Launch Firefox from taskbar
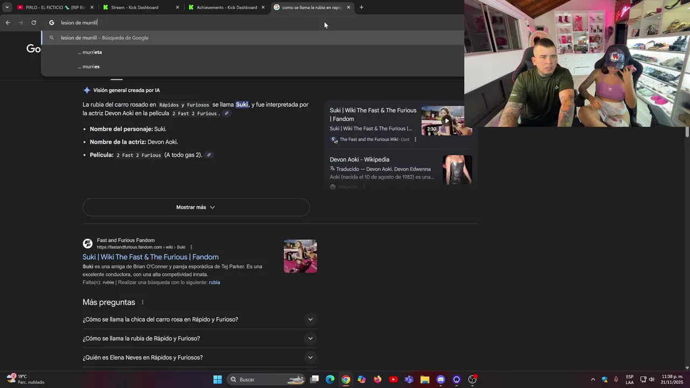 click(x=377, y=379)
